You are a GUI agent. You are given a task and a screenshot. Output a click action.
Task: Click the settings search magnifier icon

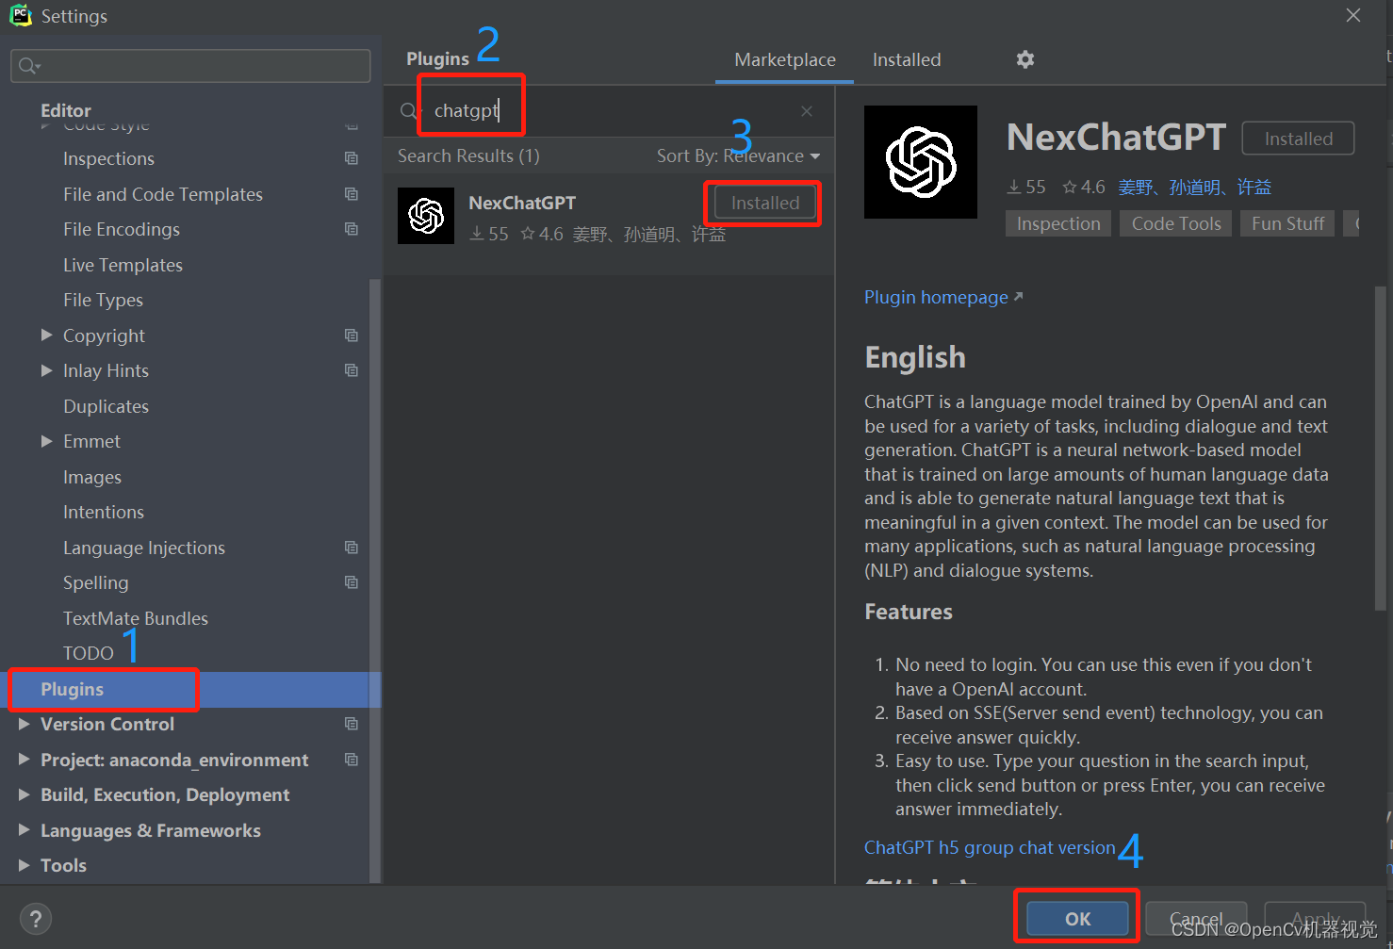click(x=28, y=65)
